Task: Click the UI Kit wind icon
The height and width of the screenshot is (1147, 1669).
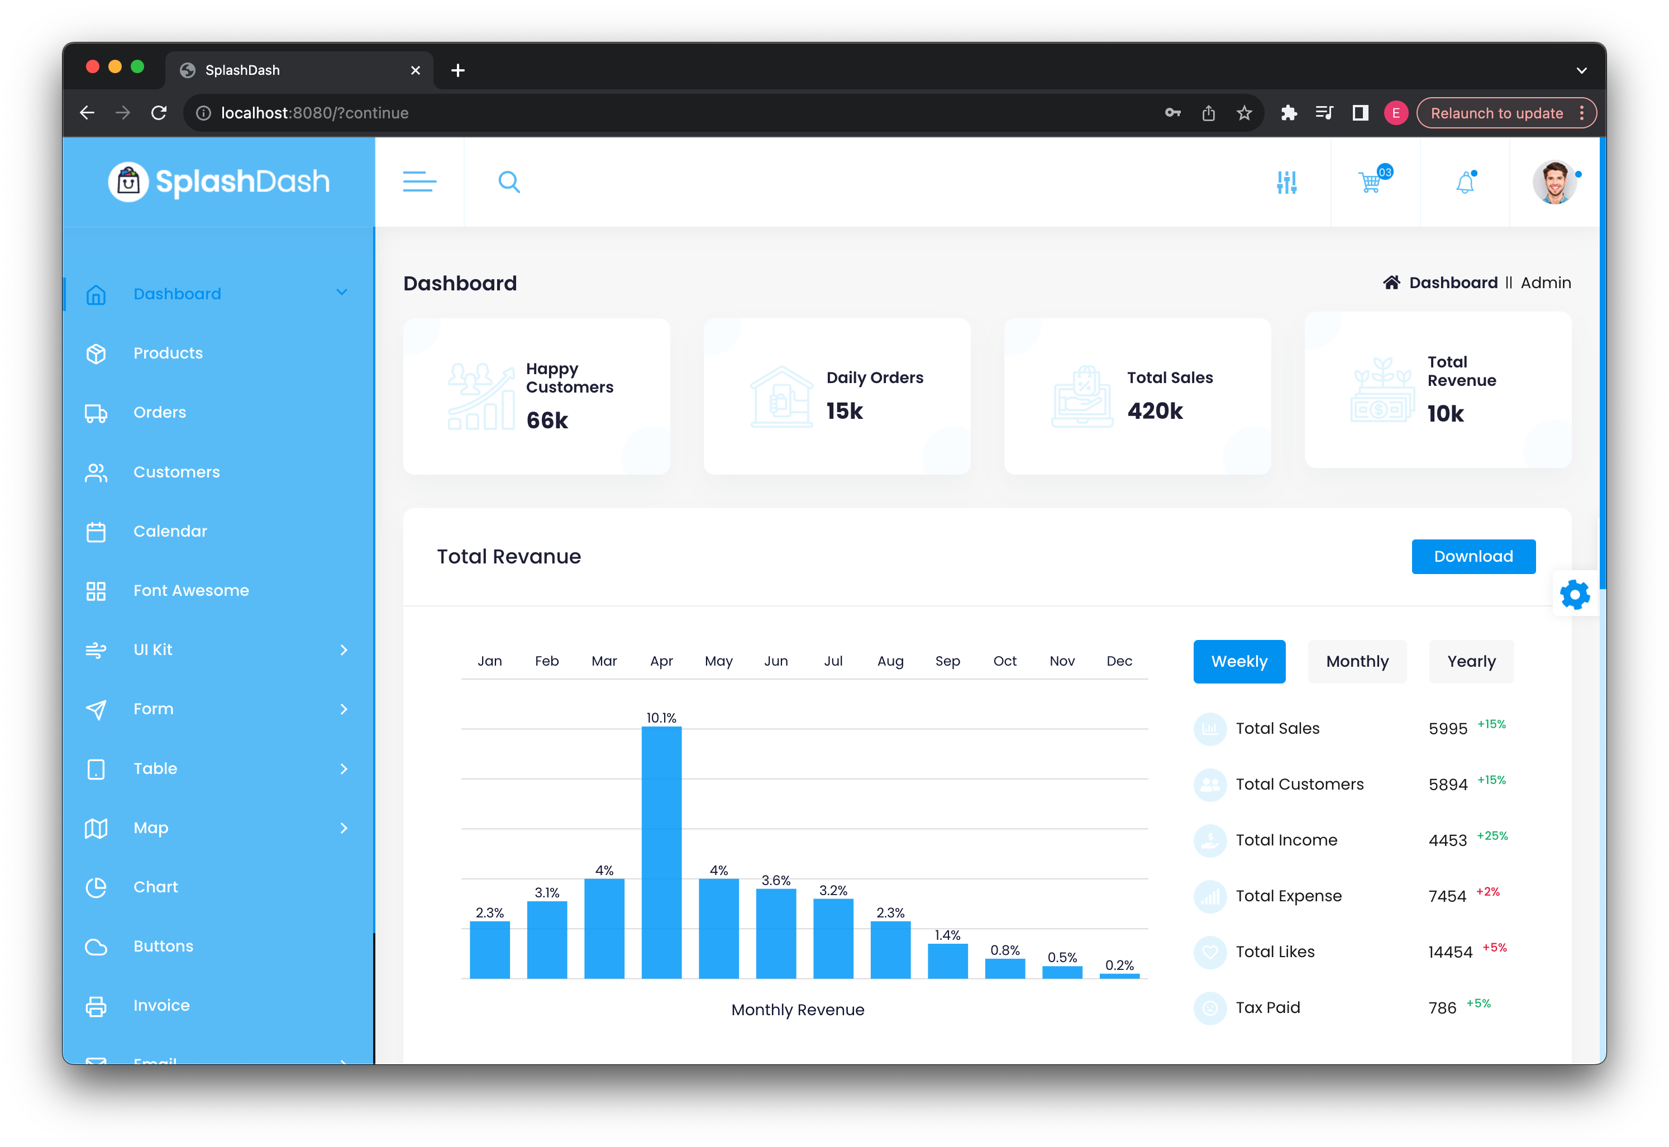Action: click(96, 651)
